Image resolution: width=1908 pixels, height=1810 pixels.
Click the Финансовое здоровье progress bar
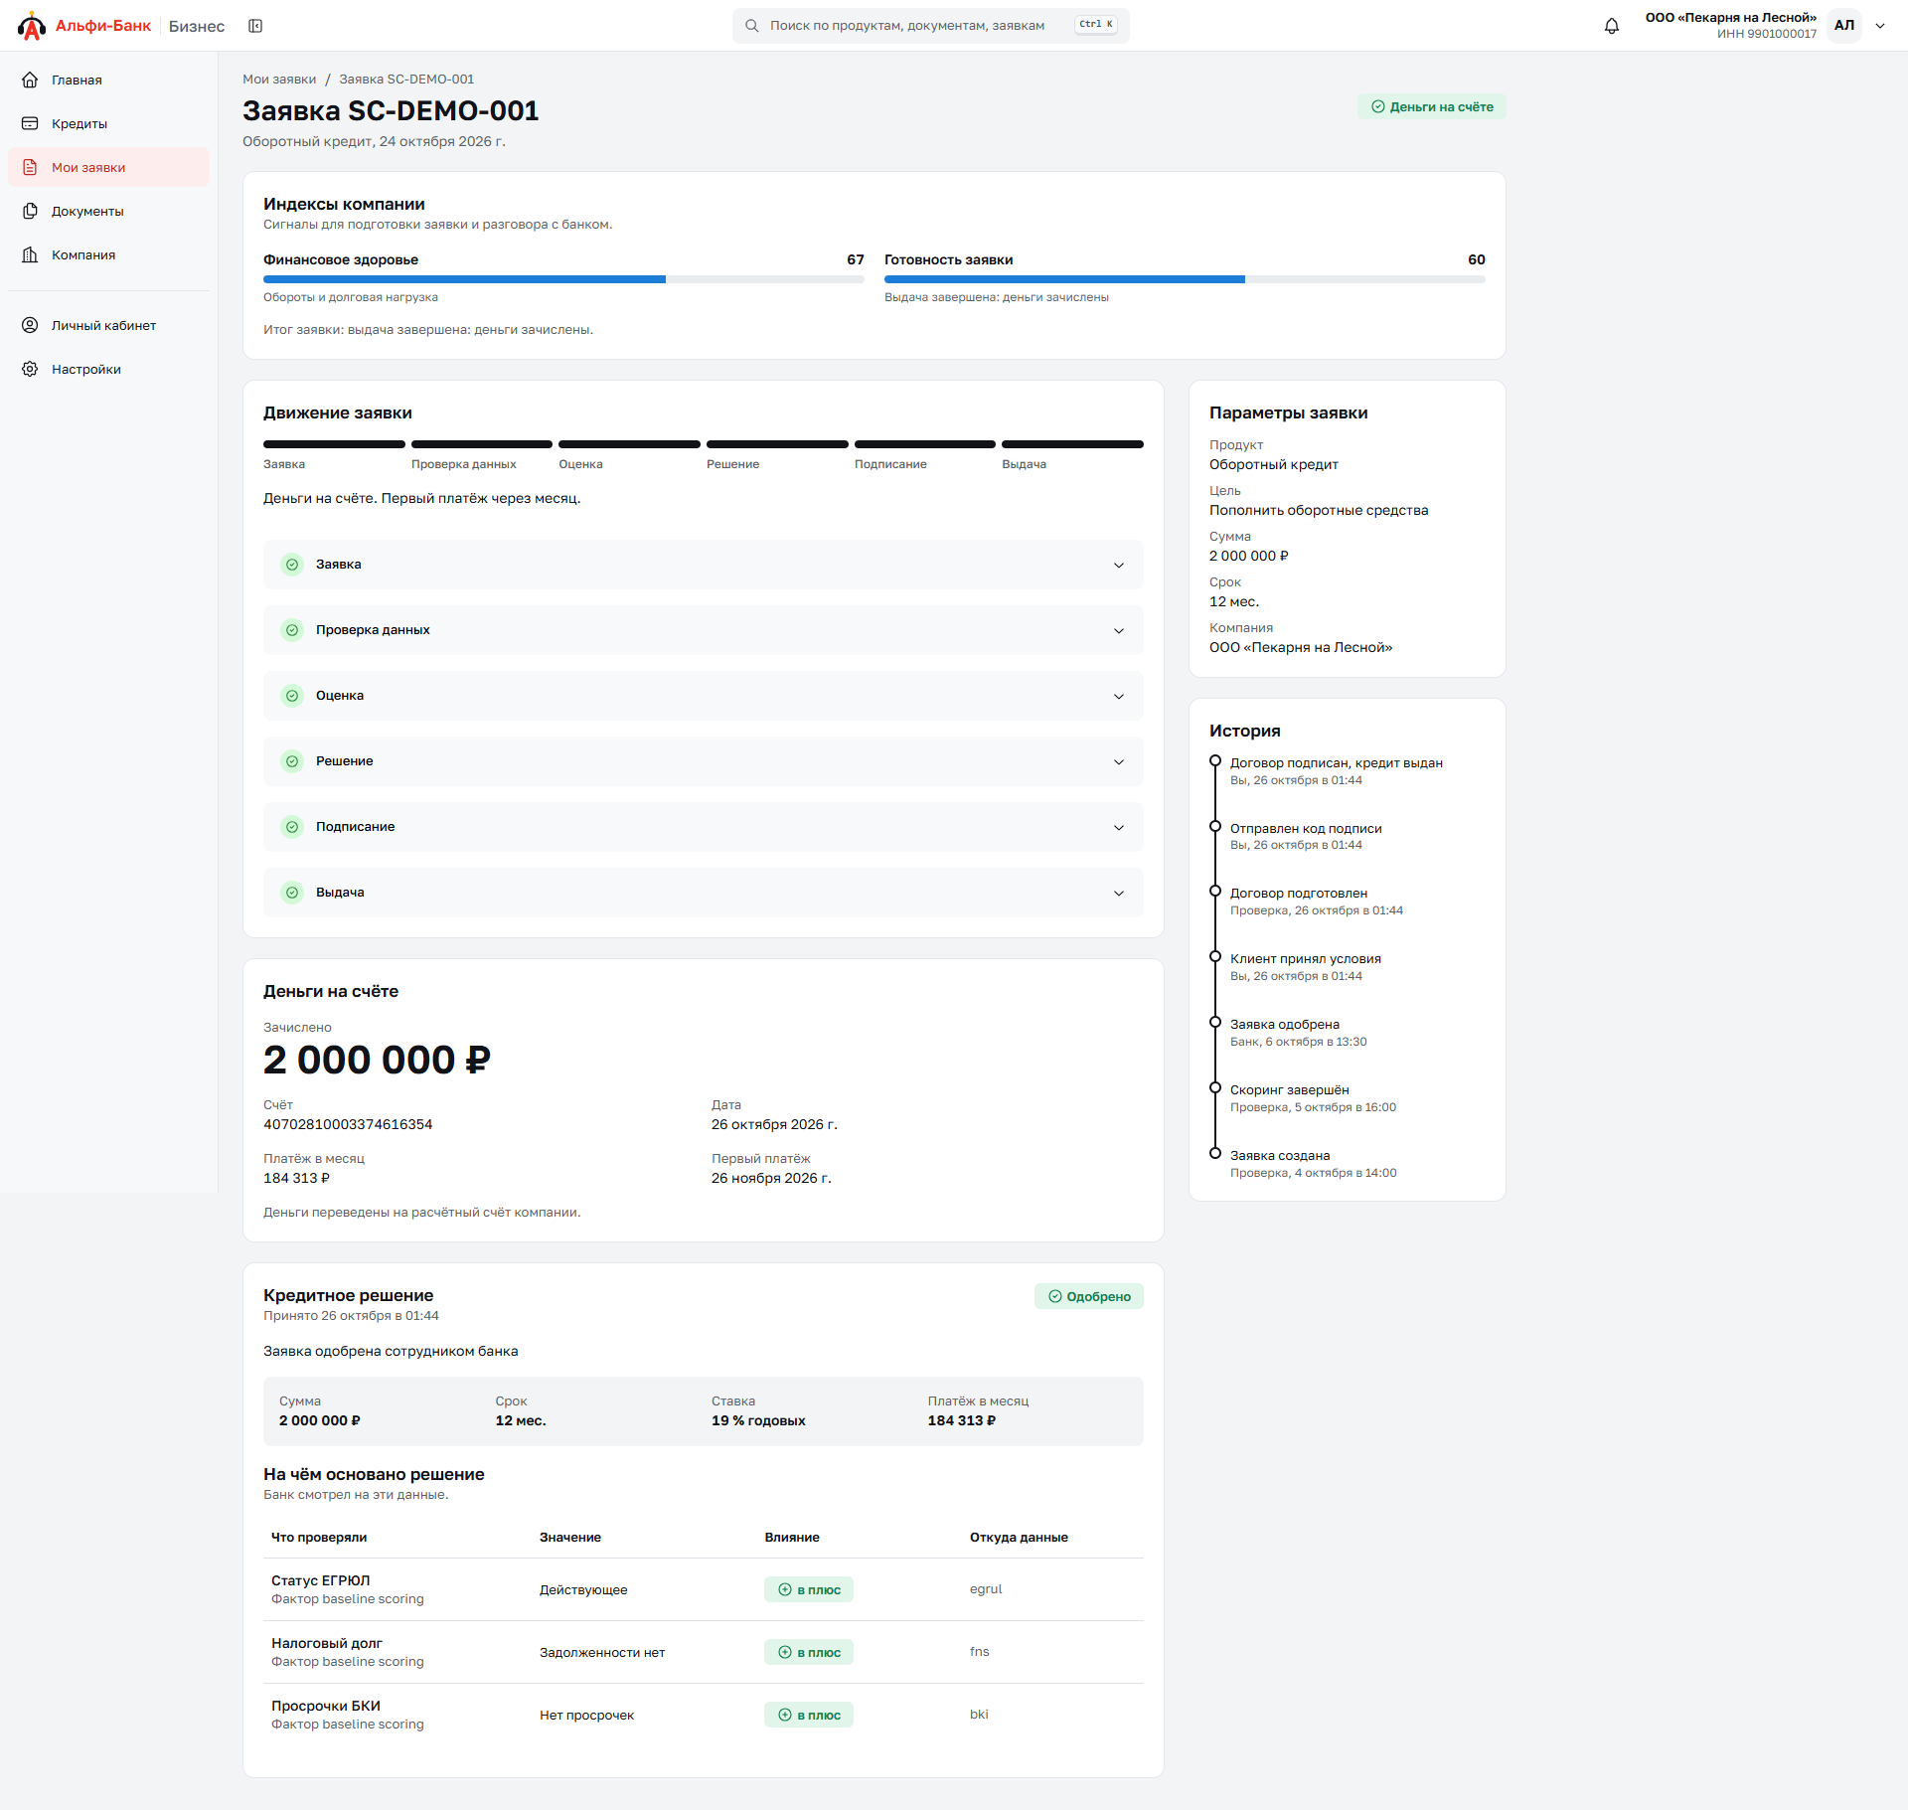coord(563,279)
